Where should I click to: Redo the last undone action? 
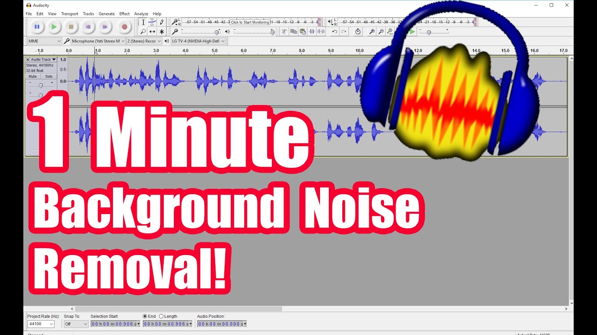pyautogui.click(x=344, y=32)
